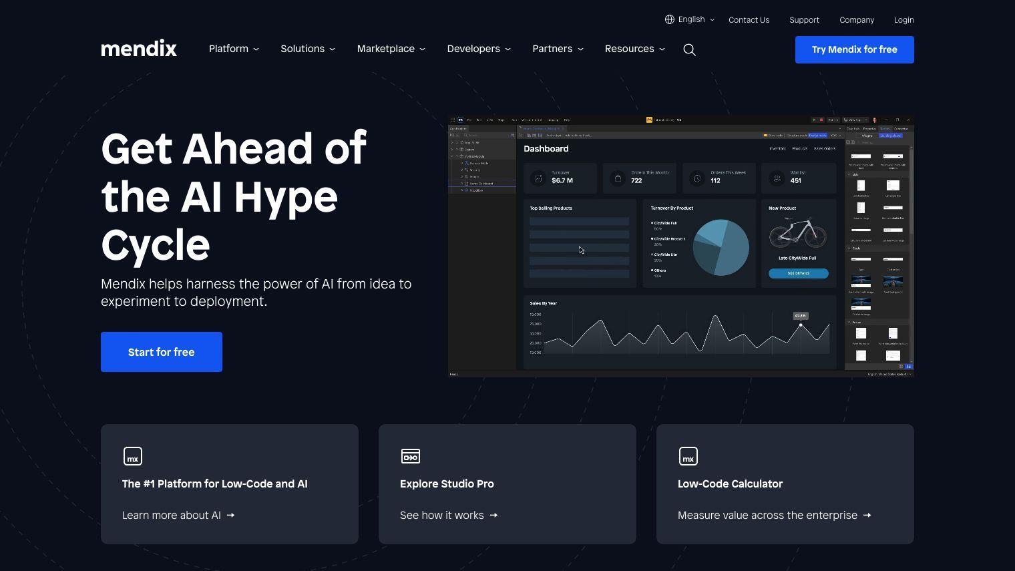Image resolution: width=1015 pixels, height=571 pixels.
Task: Click the mx icon on the Low-Code Calculator card
Action: click(688, 456)
